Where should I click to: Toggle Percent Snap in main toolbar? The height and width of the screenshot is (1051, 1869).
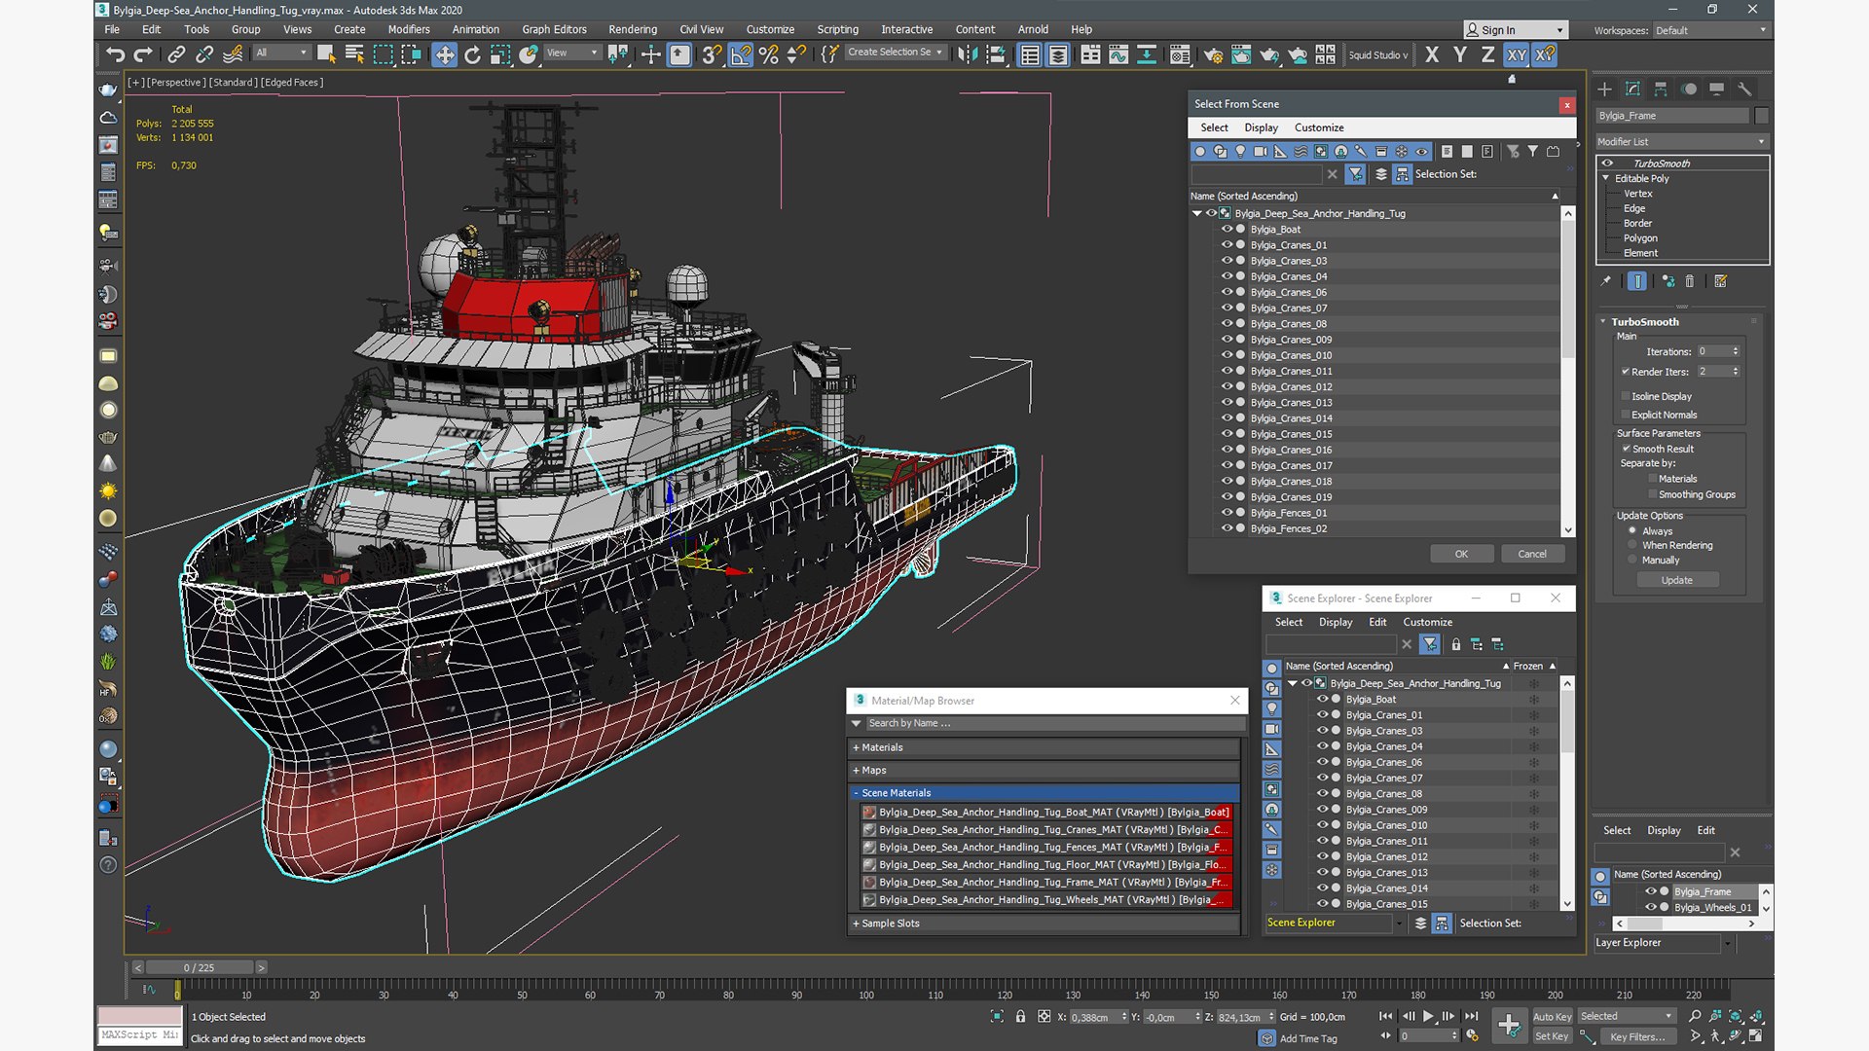pyautogui.click(x=769, y=54)
